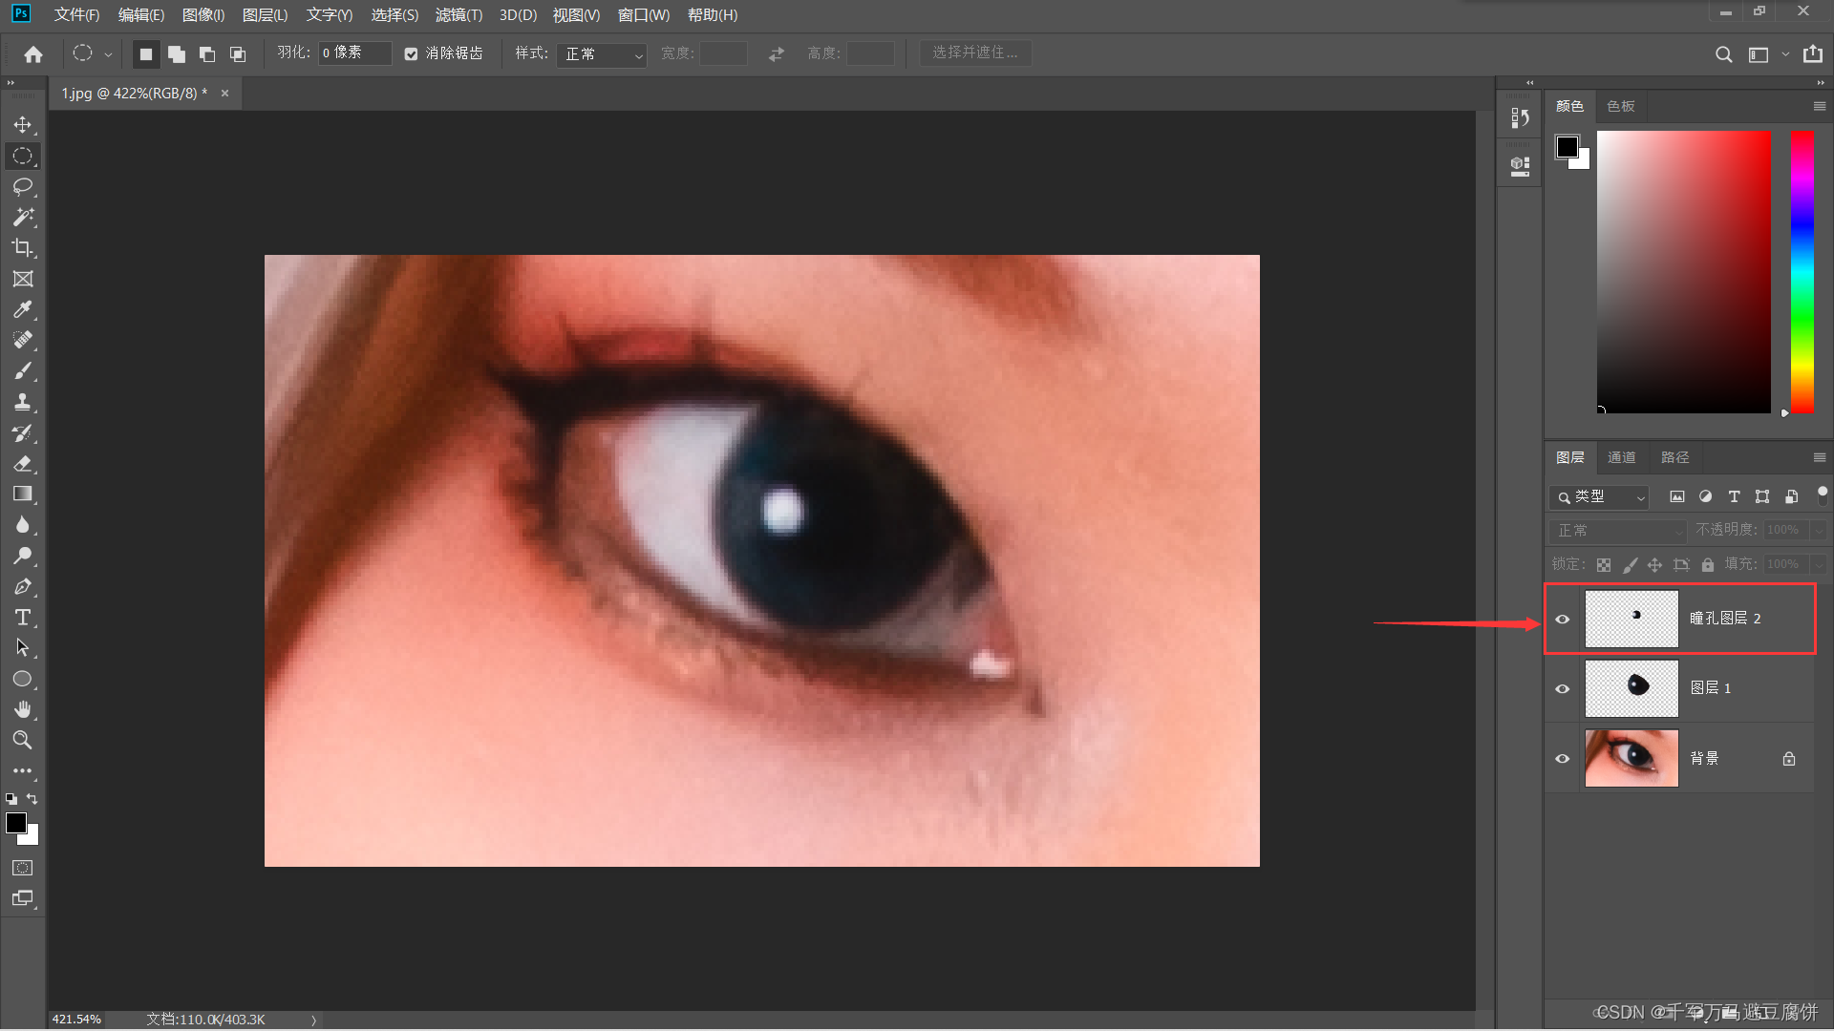1834x1031 pixels.
Task: Hide the 背景 layer visibility eye
Action: point(1563,759)
